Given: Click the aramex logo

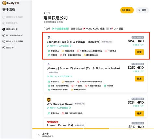Looking at the screenshot, I should (x=53, y=122).
